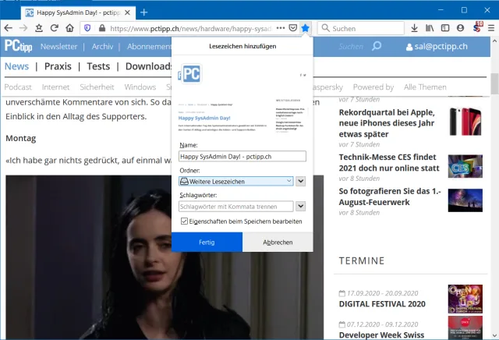
Task: Click the tracking protection shield icon
Action: pyautogui.click(x=87, y=28)
